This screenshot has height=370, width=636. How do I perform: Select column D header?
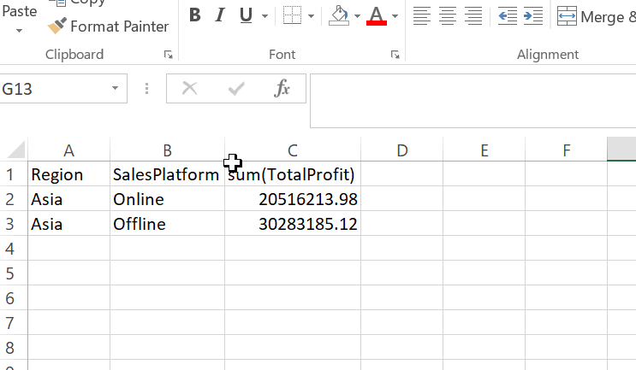[x=402, y=150]
